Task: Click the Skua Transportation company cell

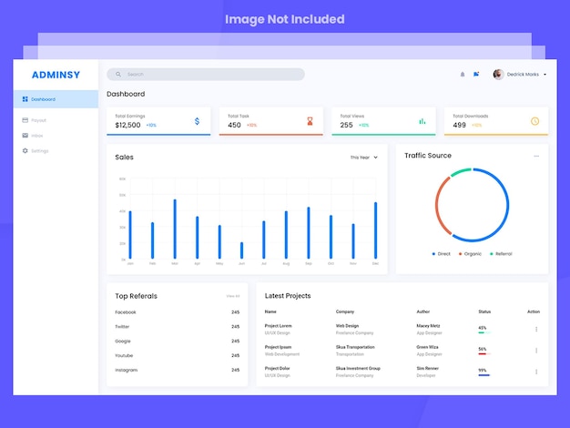Action: pos(355,347)
